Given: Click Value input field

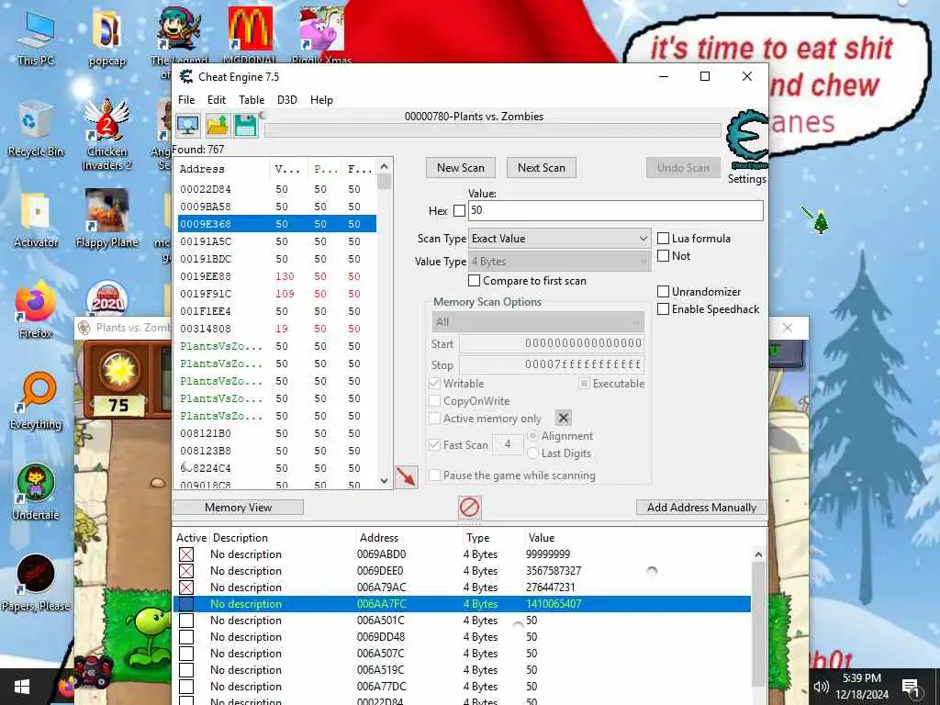Looking at the screenshot, I should click(x=616, y=210).
